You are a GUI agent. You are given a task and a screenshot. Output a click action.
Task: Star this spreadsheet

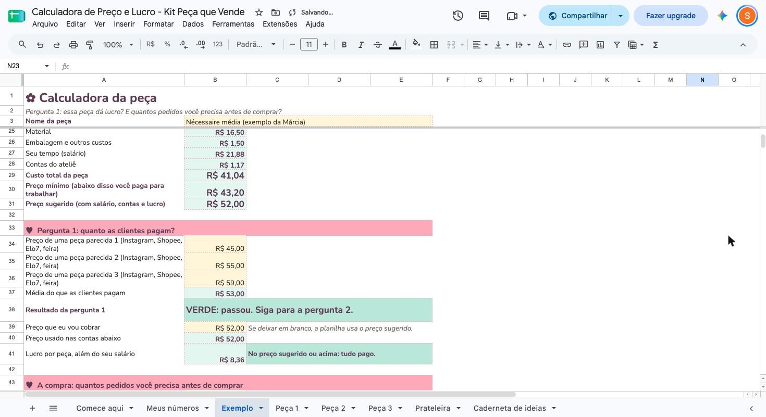pyautogui.click(x=259, y=12)
